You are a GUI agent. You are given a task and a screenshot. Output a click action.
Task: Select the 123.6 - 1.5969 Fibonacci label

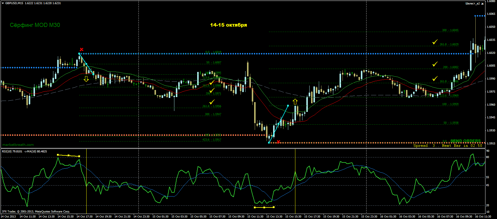449,96
